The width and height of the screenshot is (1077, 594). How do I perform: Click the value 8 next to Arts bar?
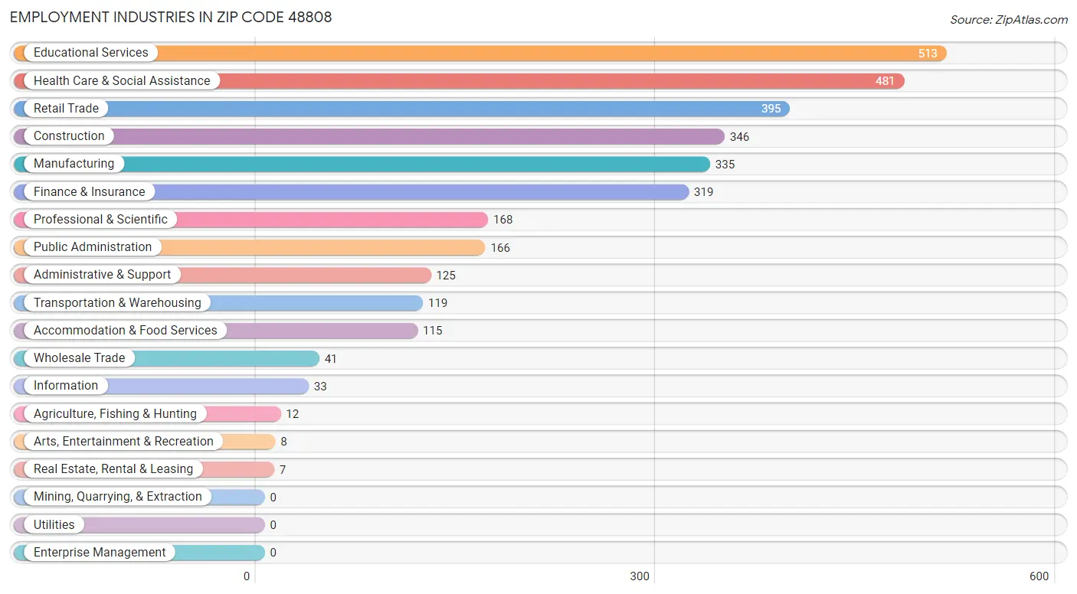(x=283, y=442)
